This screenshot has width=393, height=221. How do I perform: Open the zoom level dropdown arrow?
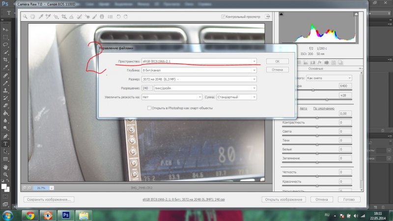pyautogui.click(x=52, y=188)
